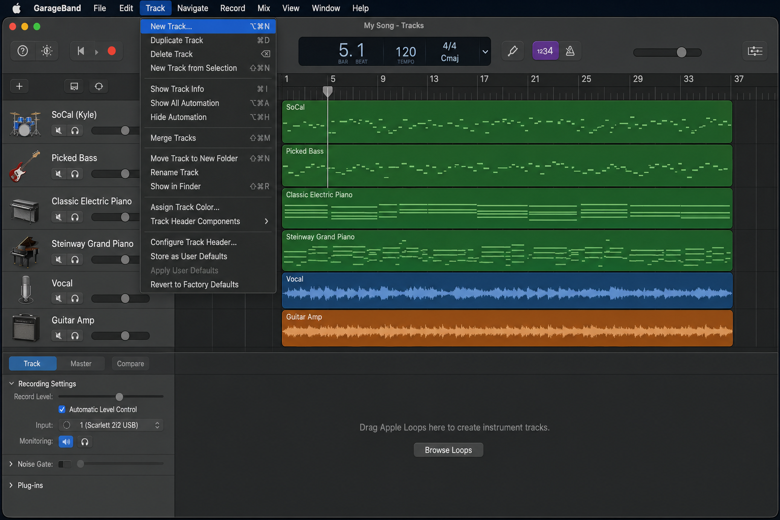Open the LCD display mode dropdown arrow
Image resolution: width=780 pixels, height=520 pixels.
pyautogui.click(x=485, y=52)
